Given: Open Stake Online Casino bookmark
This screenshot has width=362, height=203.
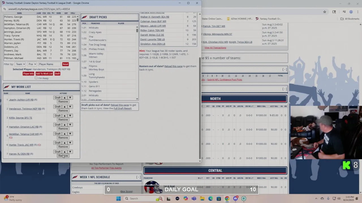Looking at the screenshot, I should [x=212, y=19].
